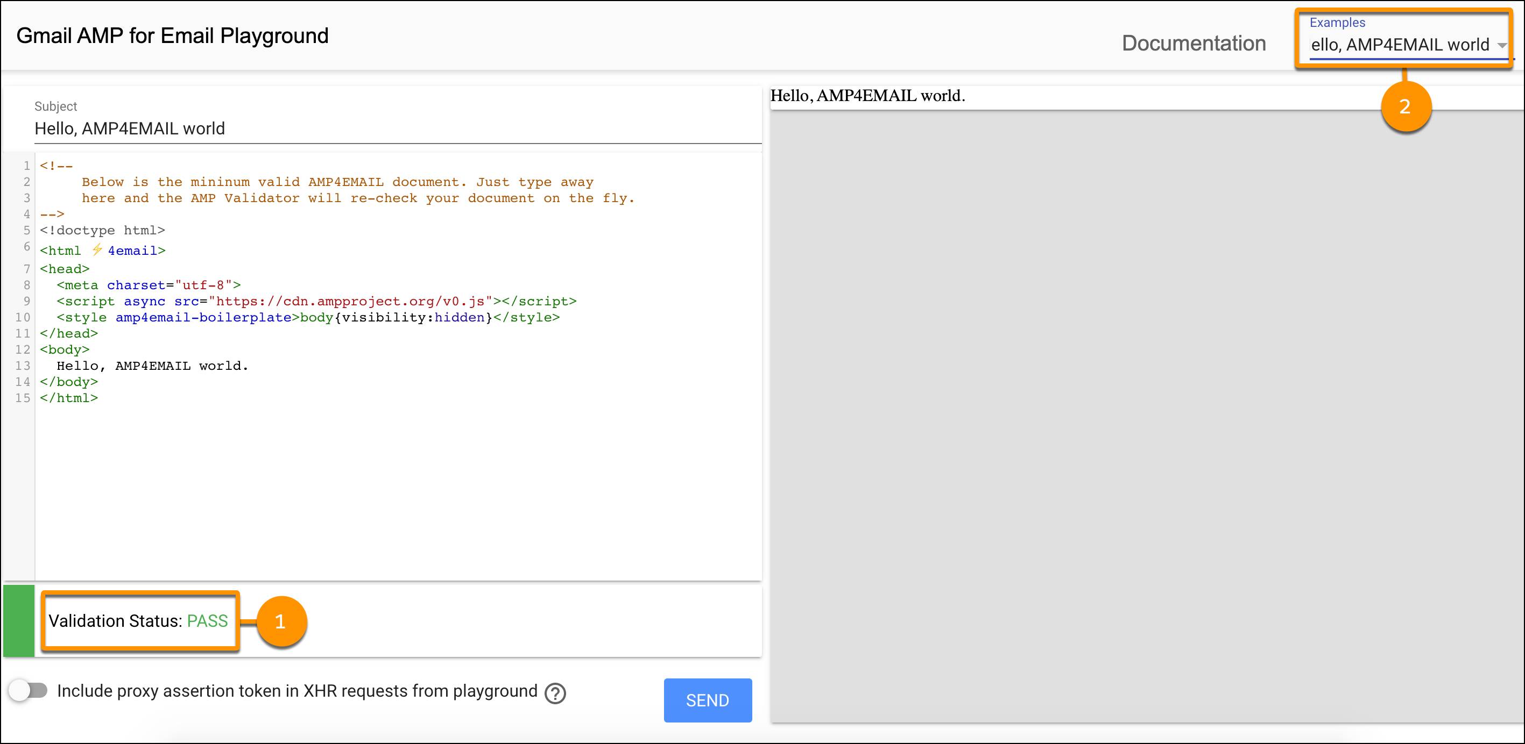1525x744 pixels.
Task: Click the green validation status indicator bar
Action: (x=18, y=620)
